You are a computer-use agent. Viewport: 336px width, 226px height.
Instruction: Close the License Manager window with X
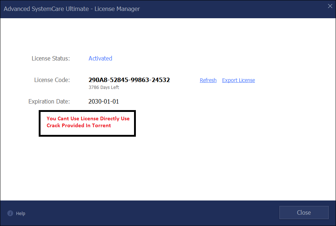(x=330, y=6)
